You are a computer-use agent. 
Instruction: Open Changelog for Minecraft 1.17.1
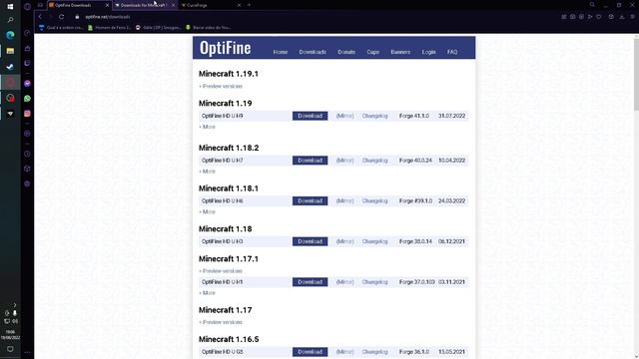tap(375, 282)
